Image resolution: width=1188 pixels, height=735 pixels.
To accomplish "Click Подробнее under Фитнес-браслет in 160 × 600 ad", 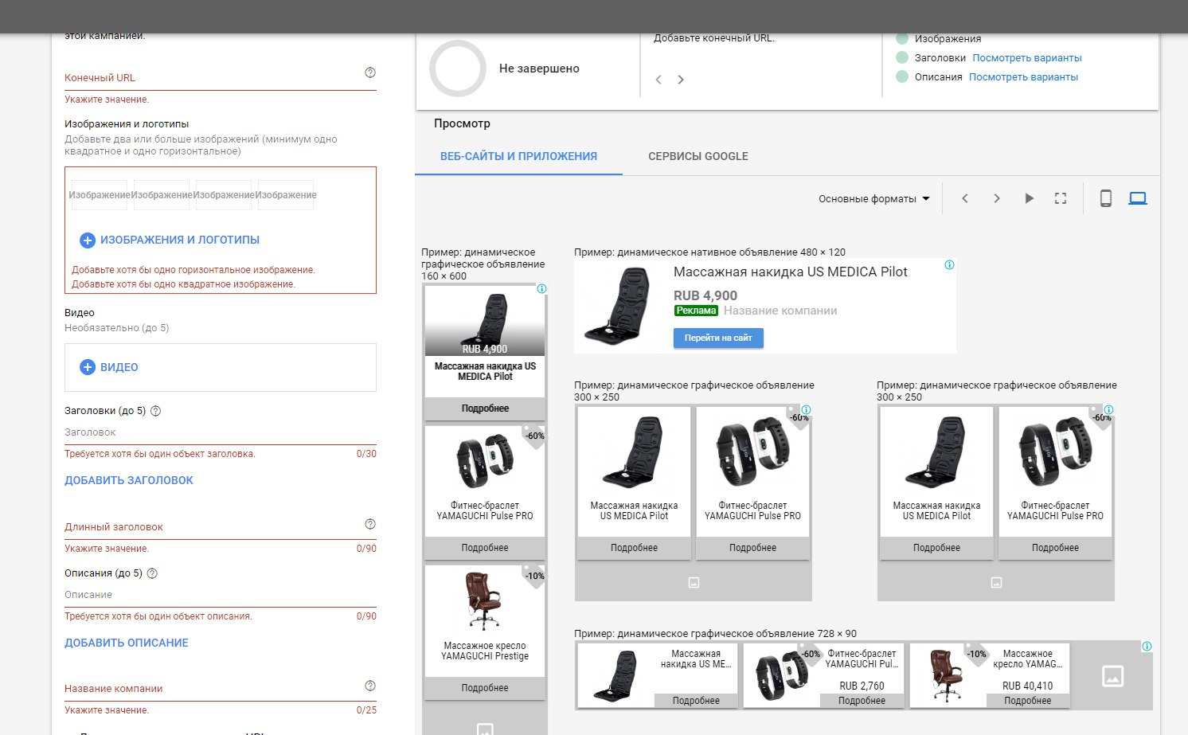I will coord(485,548).
